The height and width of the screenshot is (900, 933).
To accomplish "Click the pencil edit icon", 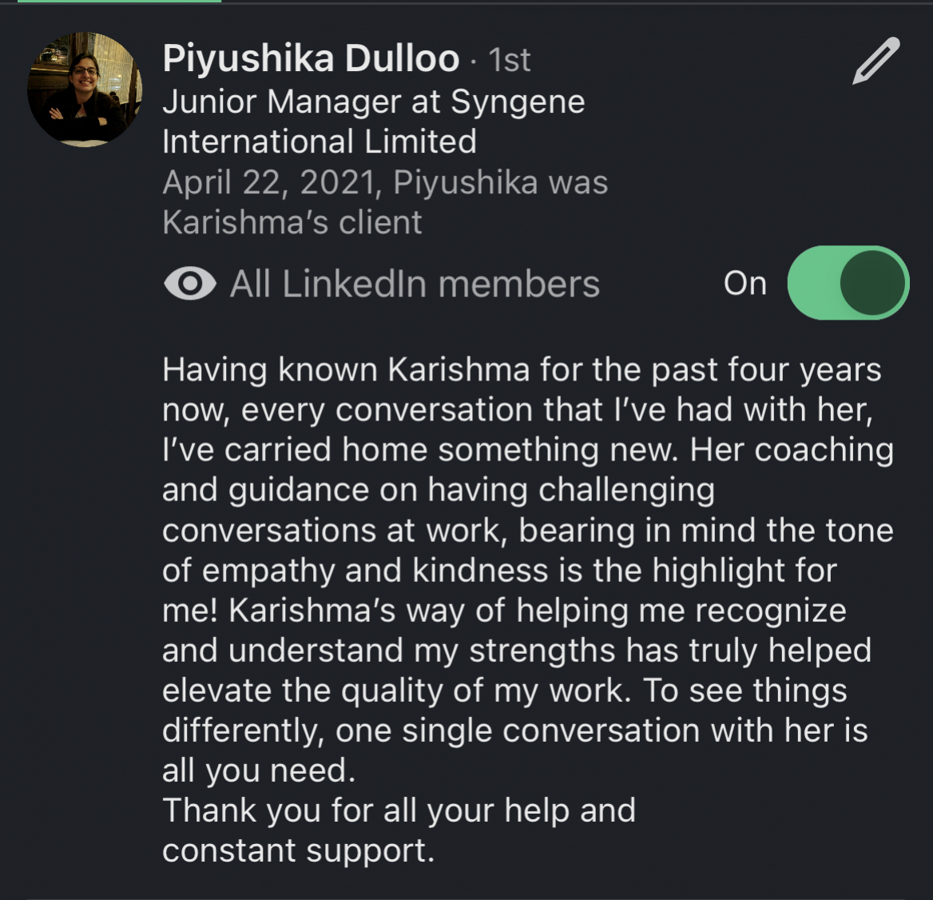I will tap(875, 60).
